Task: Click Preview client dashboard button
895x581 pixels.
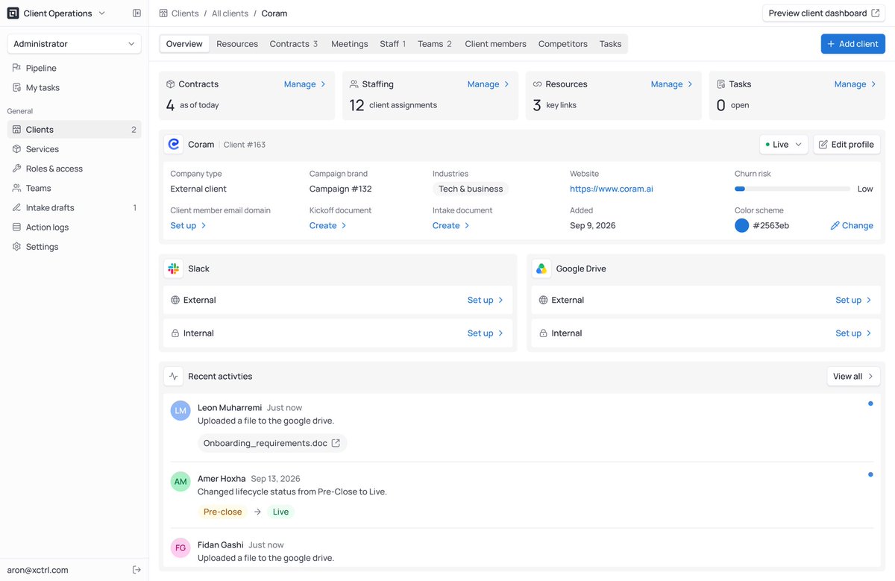Action: tap(823, 13)
